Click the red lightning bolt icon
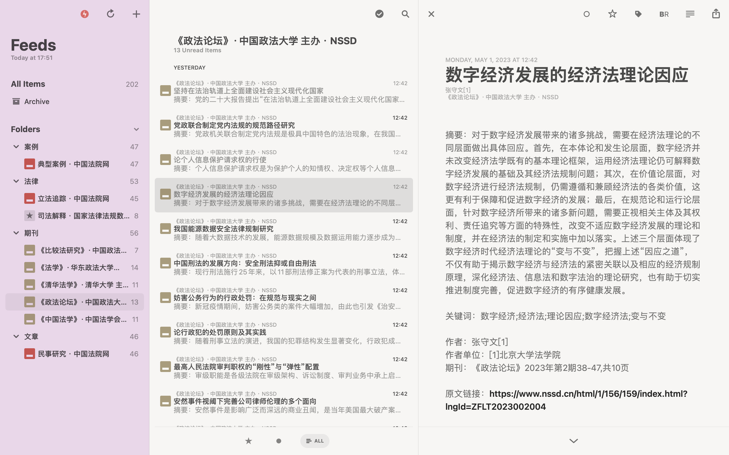Image resolution: width=729 pixels, height=455 pixels. (x=85, y=14)
